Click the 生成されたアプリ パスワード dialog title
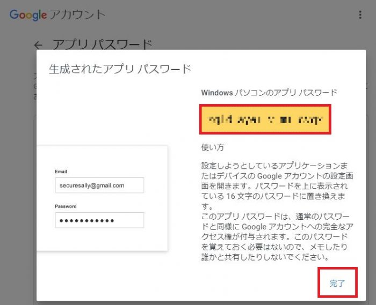 [120, 69]
